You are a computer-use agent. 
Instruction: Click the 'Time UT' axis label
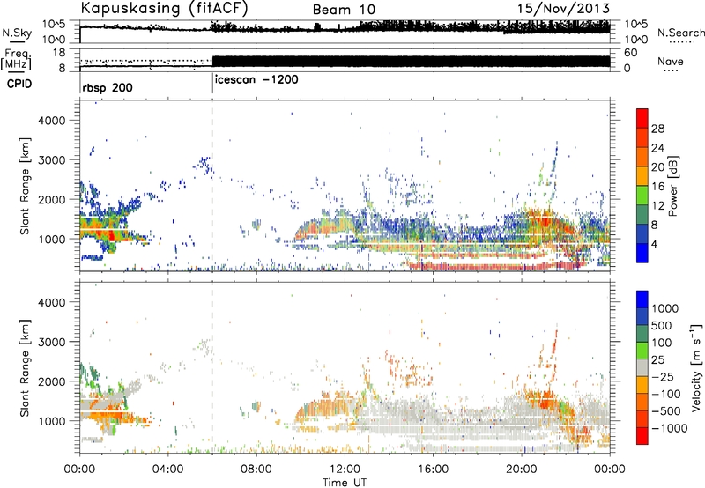coord(345,483)
